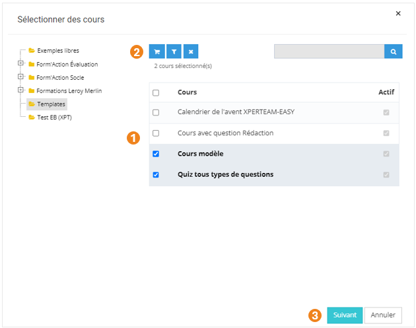Click the magnifier search button

click(394, 51)
